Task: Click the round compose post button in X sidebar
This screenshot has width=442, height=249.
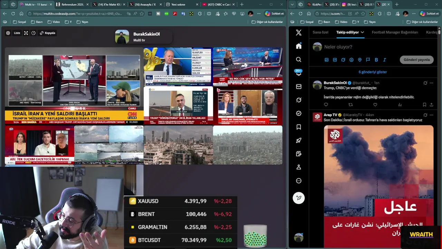Action: tap(299, 198)
